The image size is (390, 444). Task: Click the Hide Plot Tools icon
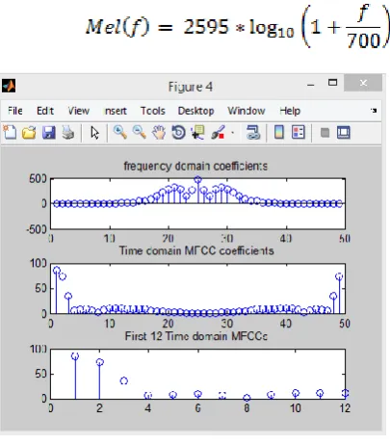click(x=325, y=133)
